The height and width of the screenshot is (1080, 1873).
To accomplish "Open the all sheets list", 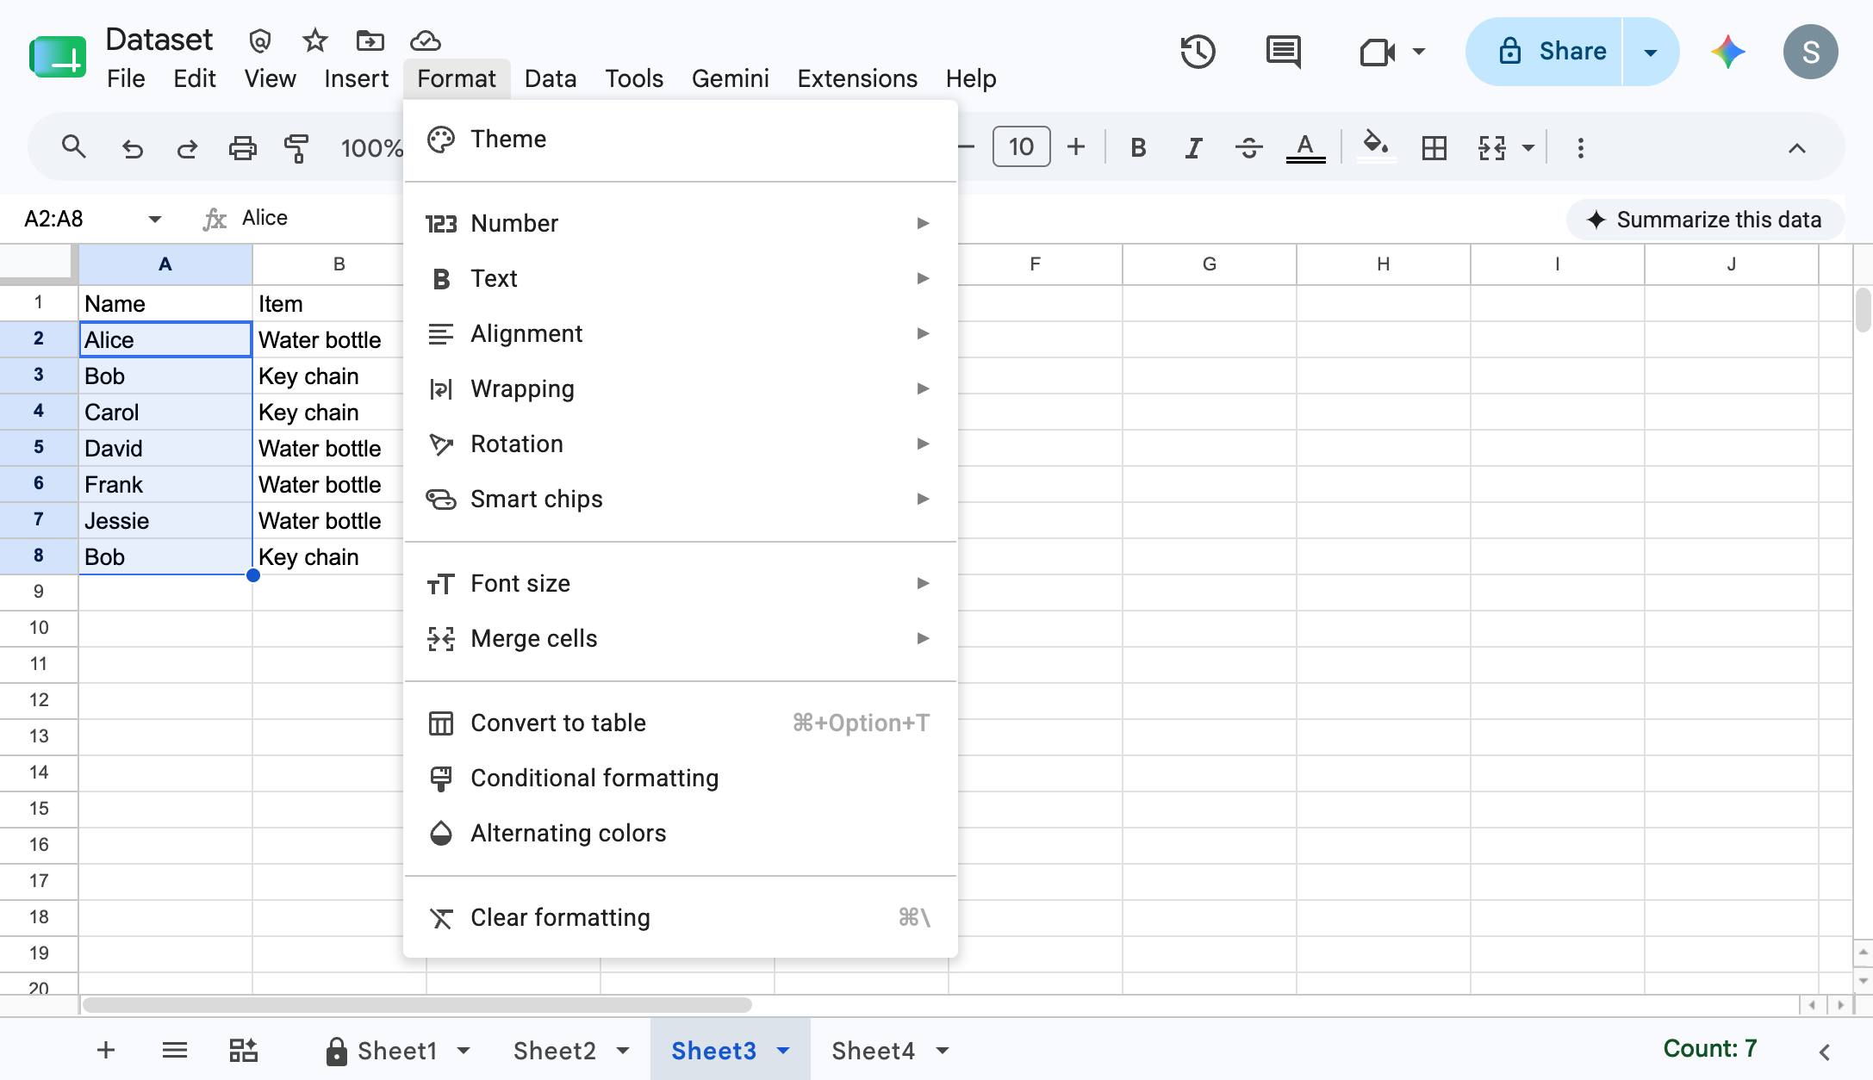I will (174, 1050).
